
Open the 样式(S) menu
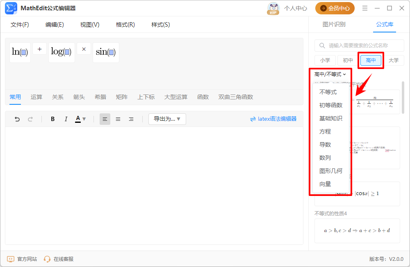click(x=161, y=25)
